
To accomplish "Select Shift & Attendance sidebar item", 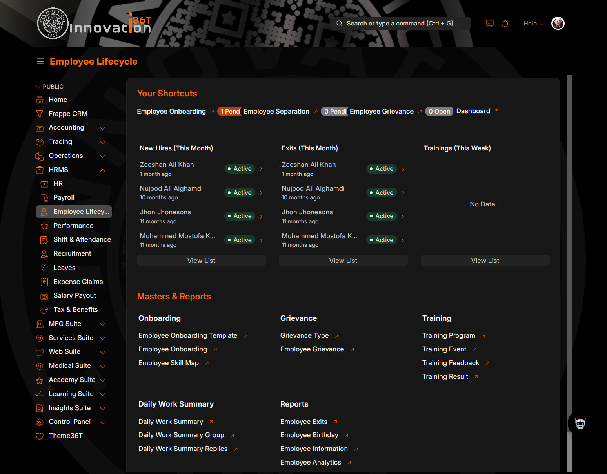I will pyautogui.click(x=82, y=240).
